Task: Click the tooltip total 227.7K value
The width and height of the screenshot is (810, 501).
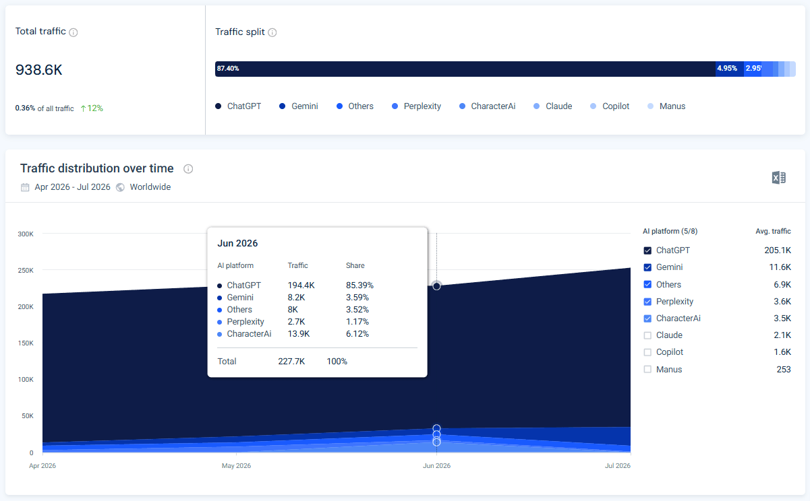Action: pyautogui.click(x=291, y=362)
